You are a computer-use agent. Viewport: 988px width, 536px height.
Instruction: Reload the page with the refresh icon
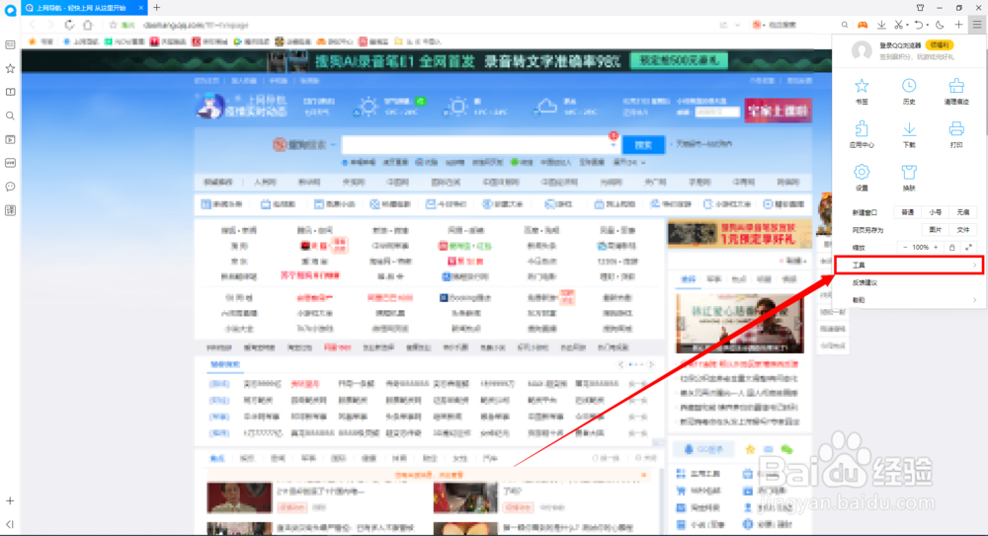pyautogui.click(x=69, y=25)
